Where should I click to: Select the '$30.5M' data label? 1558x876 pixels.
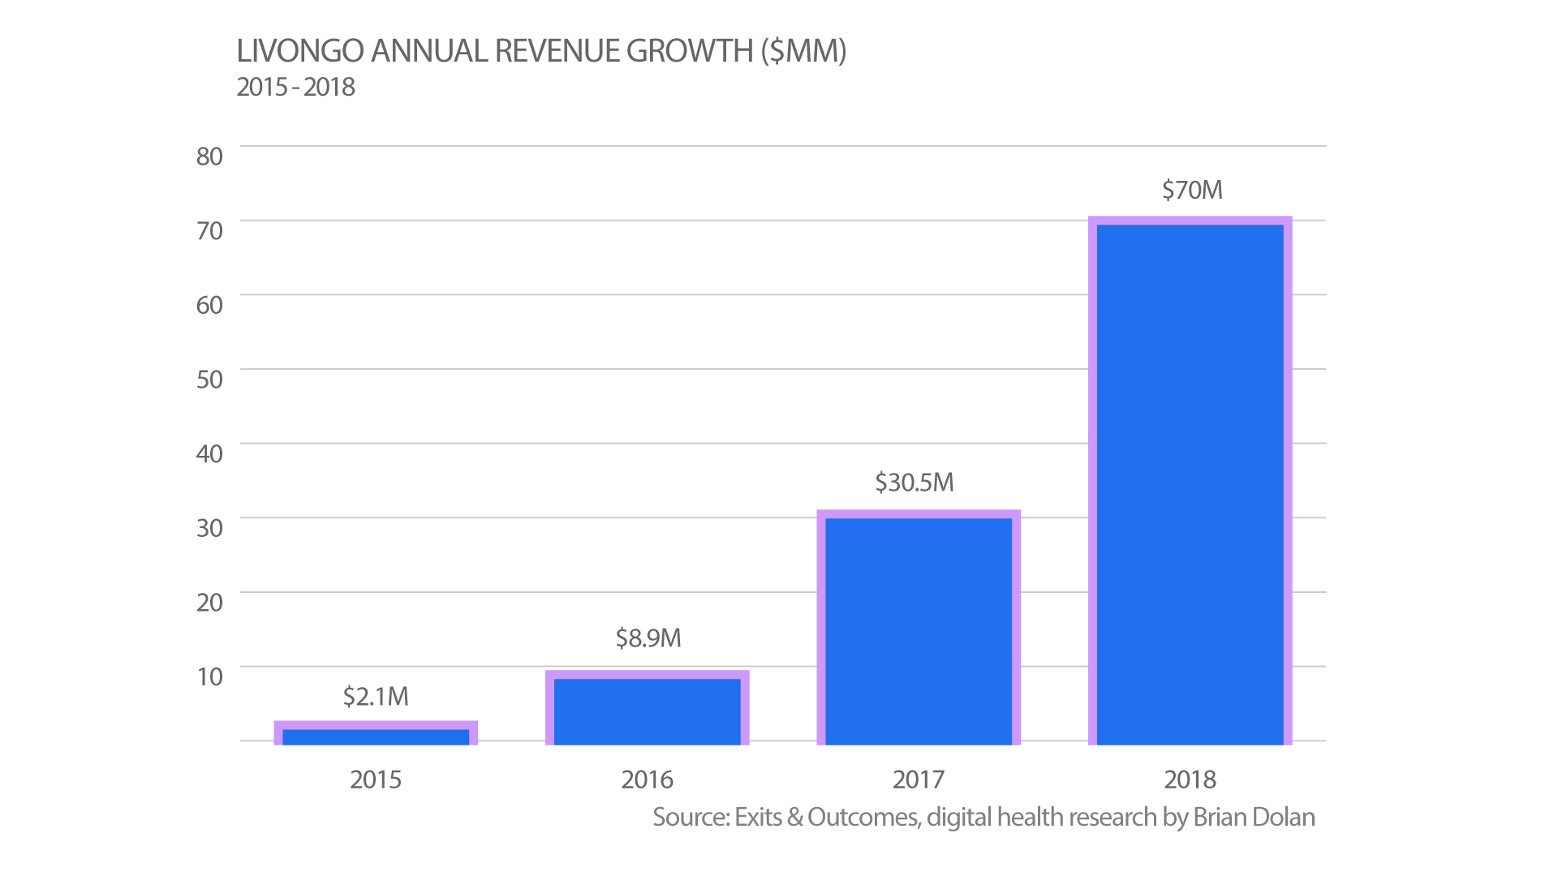915,483
